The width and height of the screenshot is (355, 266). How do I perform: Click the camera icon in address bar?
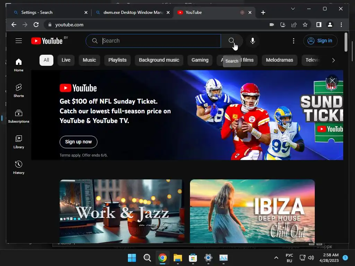coord(272,25)
